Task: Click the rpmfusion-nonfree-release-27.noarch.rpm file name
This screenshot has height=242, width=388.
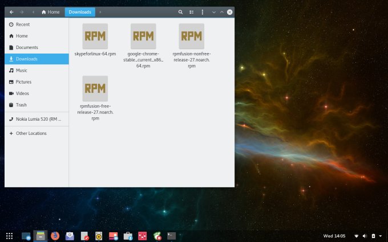Action: [x=192, y=60]
